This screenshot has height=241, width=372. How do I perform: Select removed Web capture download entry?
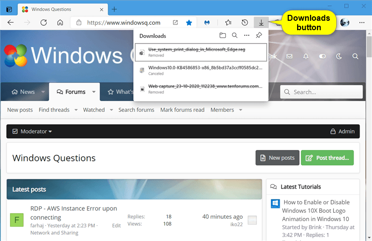point(201,89)
